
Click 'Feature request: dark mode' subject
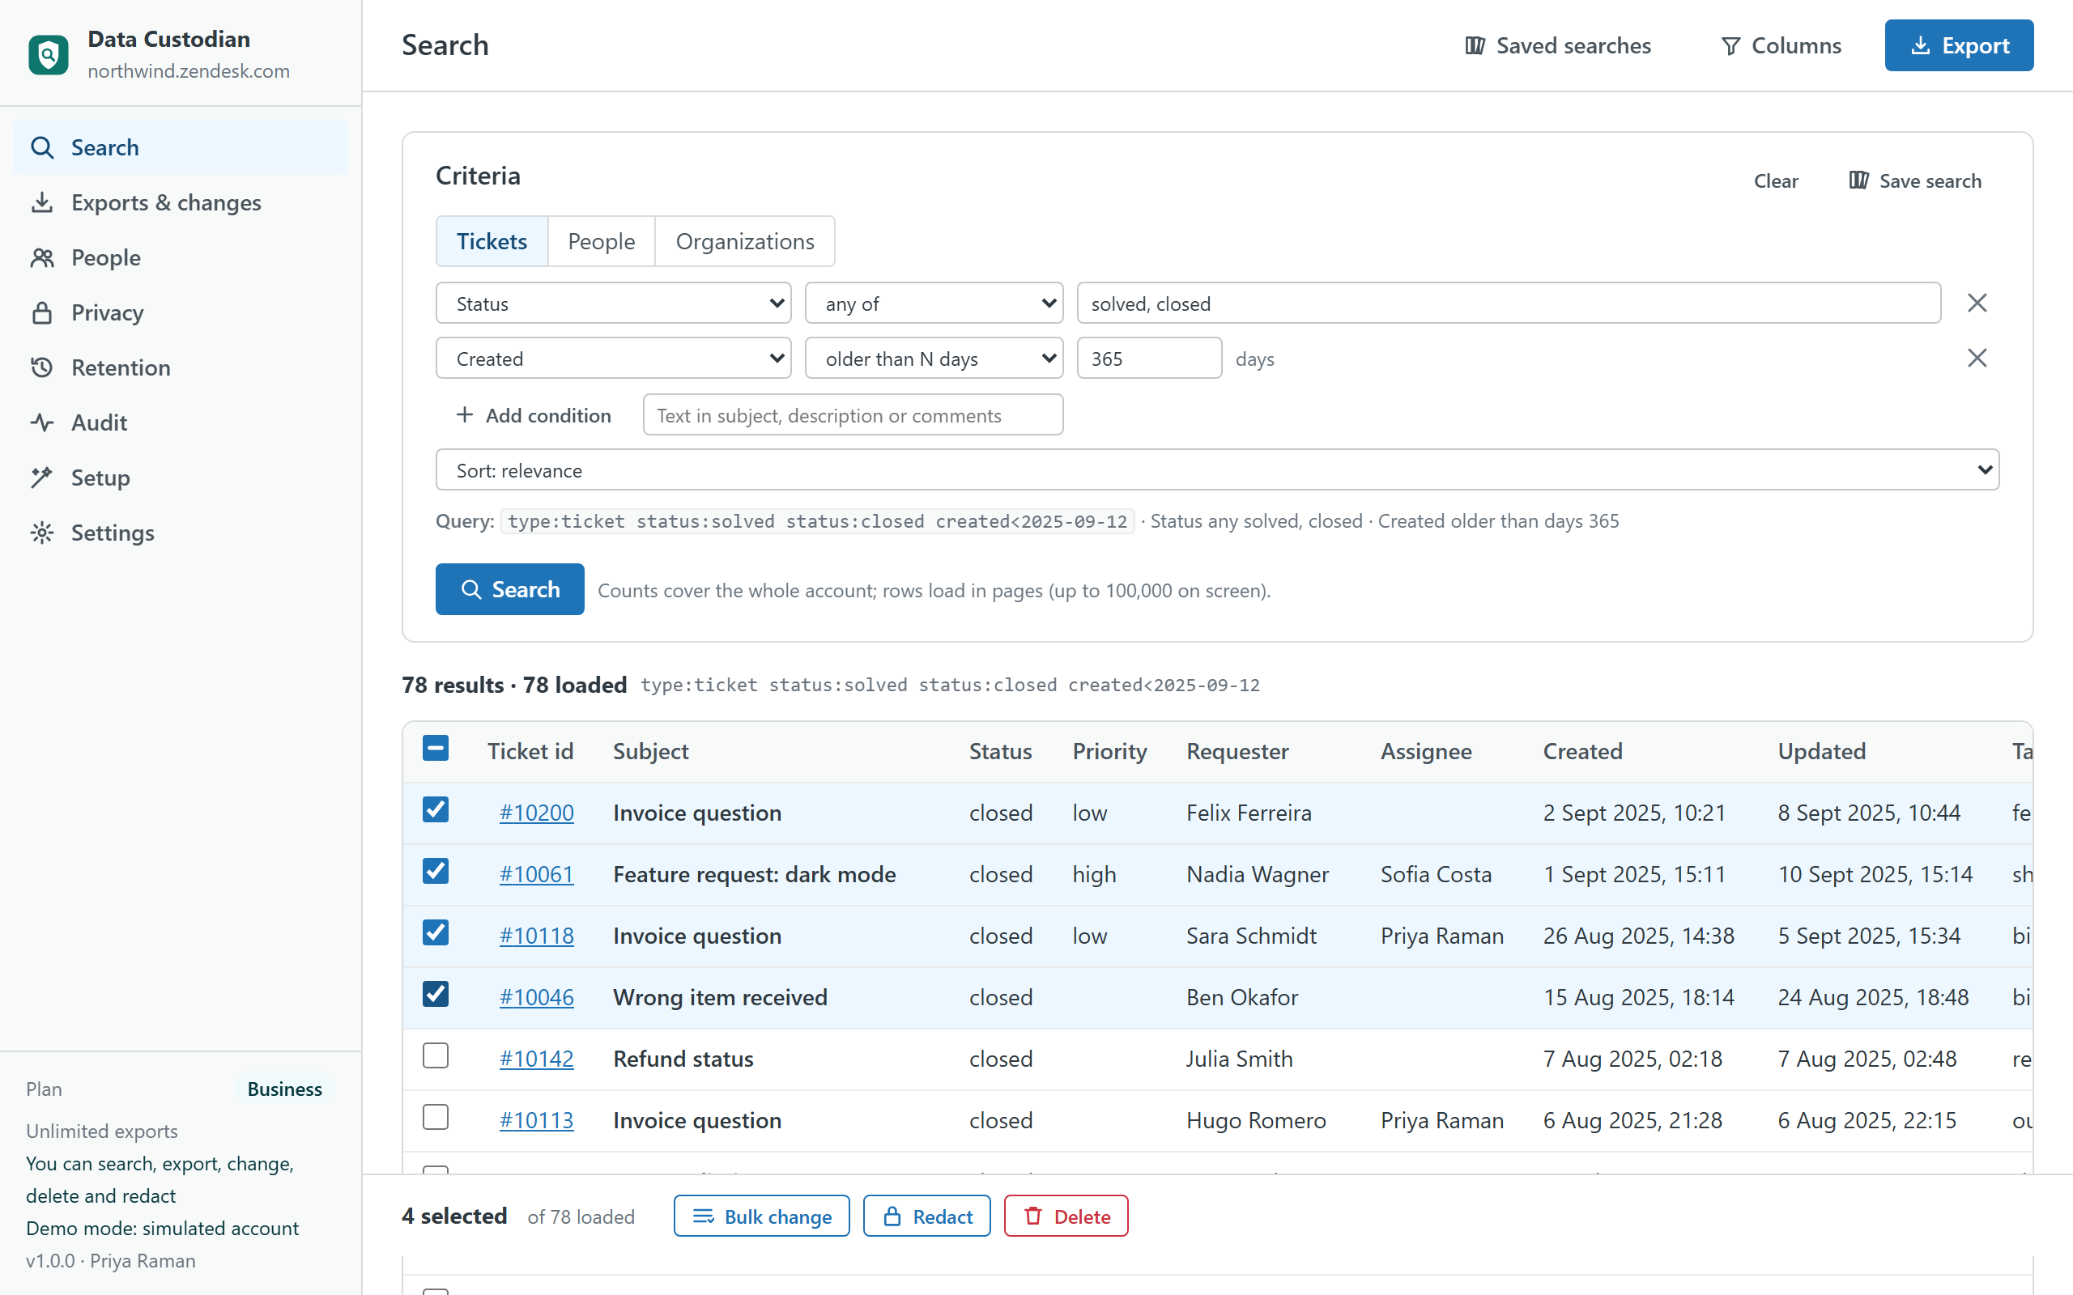point(755,874)
